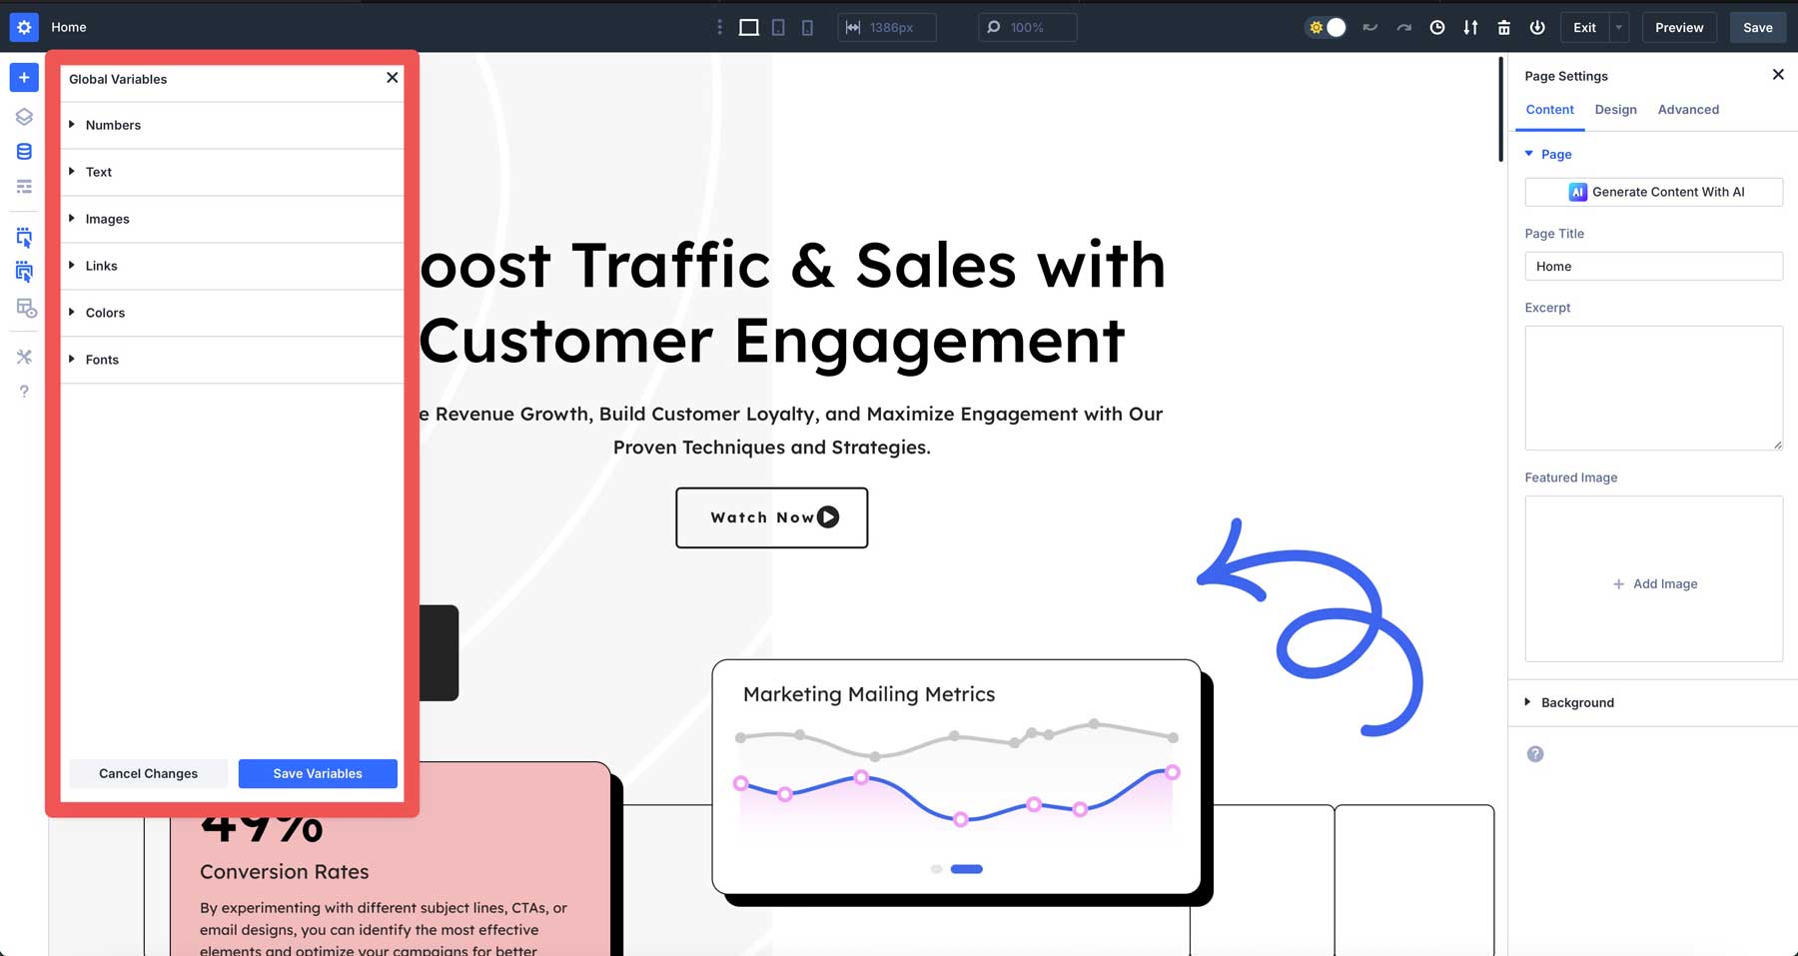This screenshot has width=1798, height=956.
Task: Switch to tablet responsive view
Action: point(777,27)
